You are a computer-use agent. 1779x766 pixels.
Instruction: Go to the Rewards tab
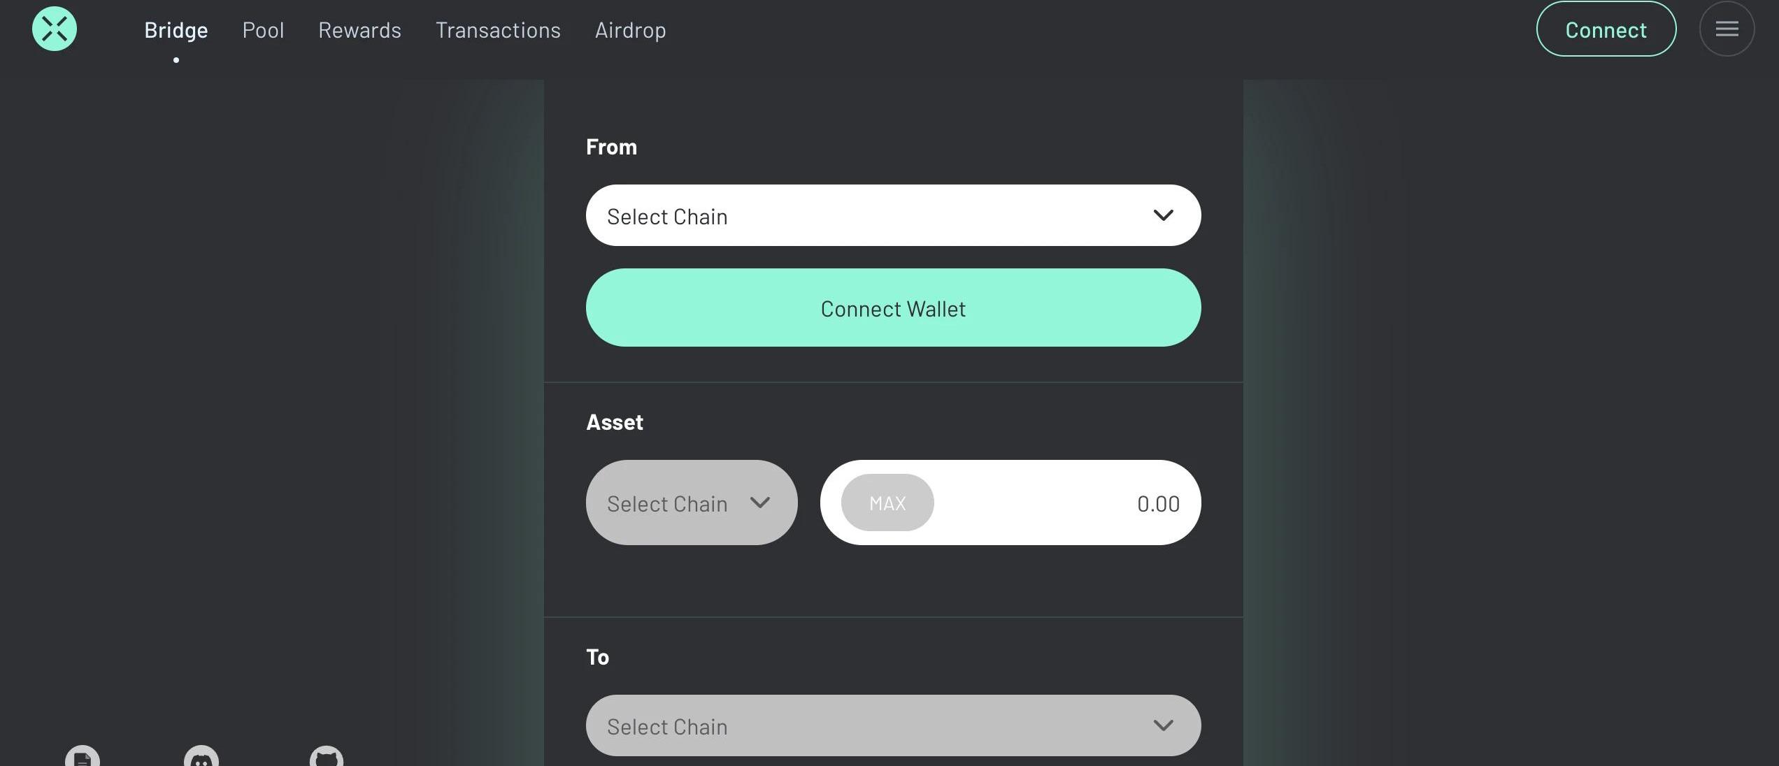359,30
